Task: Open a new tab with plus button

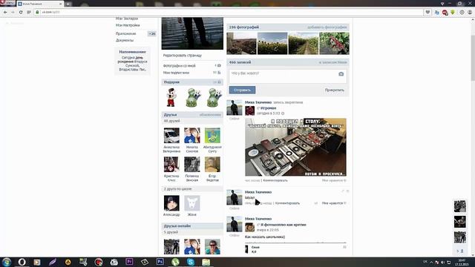Action: [x=68, y=4]
